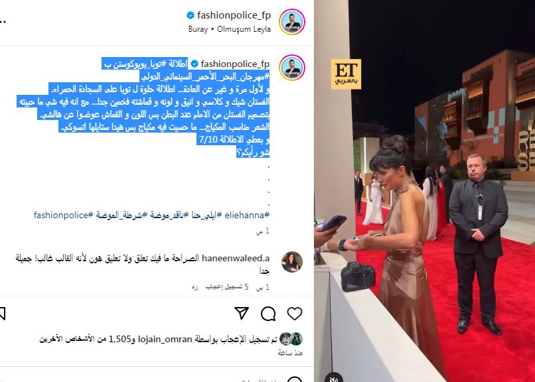
Task: Open the Buray • Olmuşum Leyla audio link
Action: point(229,29)
